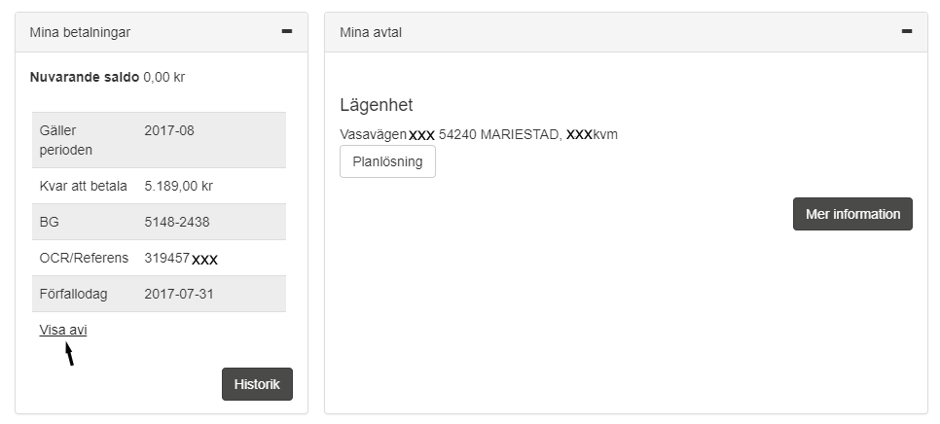Screen dimensions: 940x424
Task: Click the Gäller perioden row label
Action: [64, 140]
